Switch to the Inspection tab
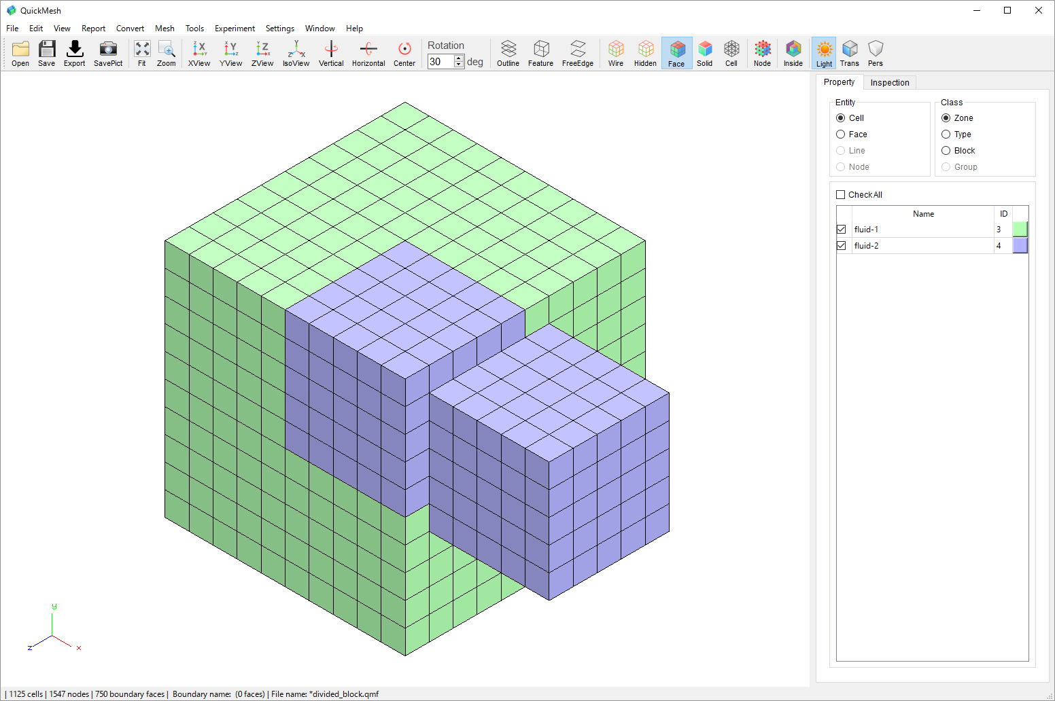 click(x=890, y=83)
